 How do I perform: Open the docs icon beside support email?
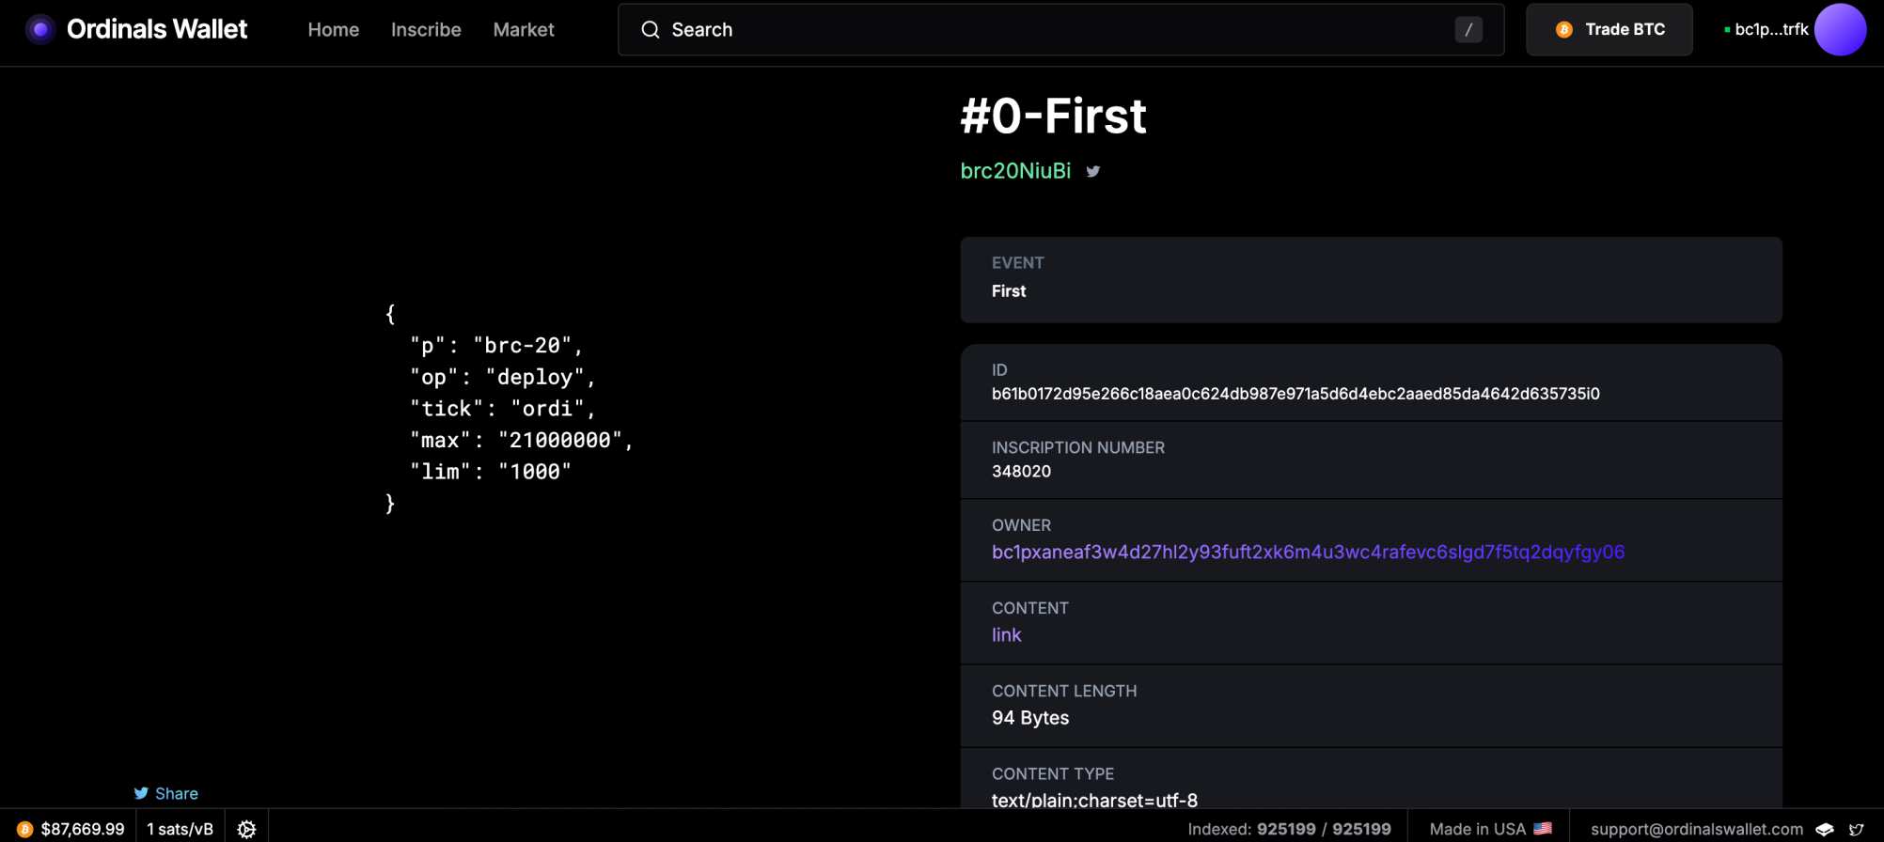coord(1824,829)
